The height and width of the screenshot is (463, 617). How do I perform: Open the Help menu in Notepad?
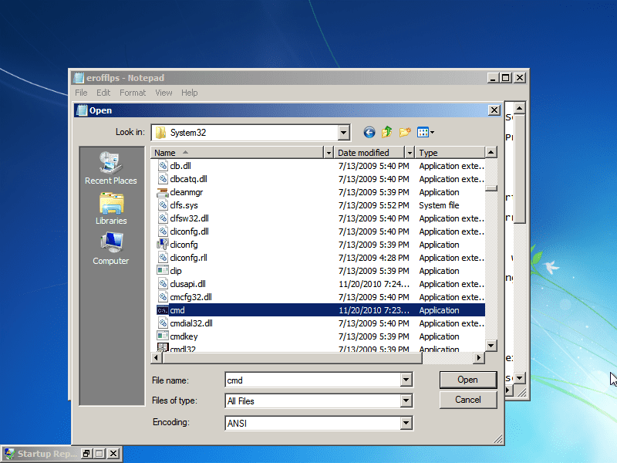[189, 93]
